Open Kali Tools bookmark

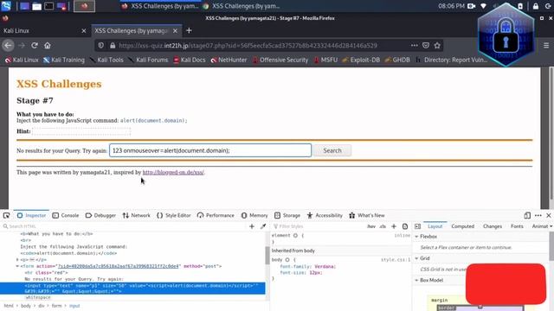click(x=106, y=60)
